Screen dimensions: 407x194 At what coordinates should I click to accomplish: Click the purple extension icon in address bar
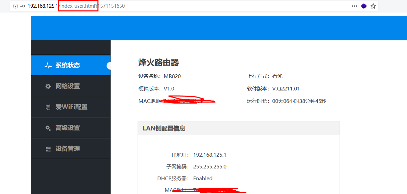[x=364, y=6]
